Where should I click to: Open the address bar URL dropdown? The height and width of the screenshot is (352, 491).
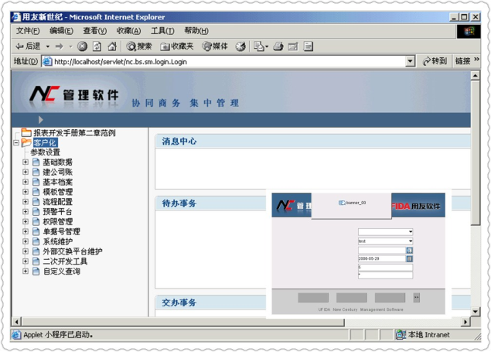pyautogui.click(x=411, y=62)
